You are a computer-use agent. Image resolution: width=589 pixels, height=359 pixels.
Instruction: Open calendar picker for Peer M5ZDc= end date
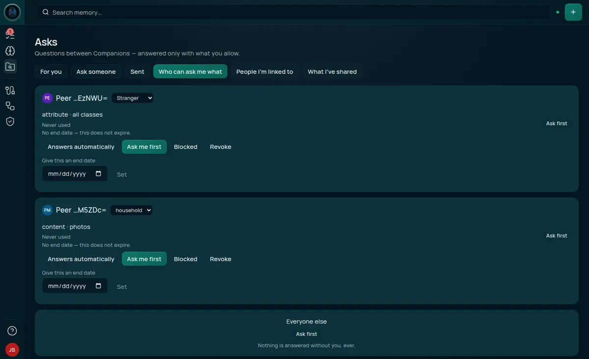(98, 286)
